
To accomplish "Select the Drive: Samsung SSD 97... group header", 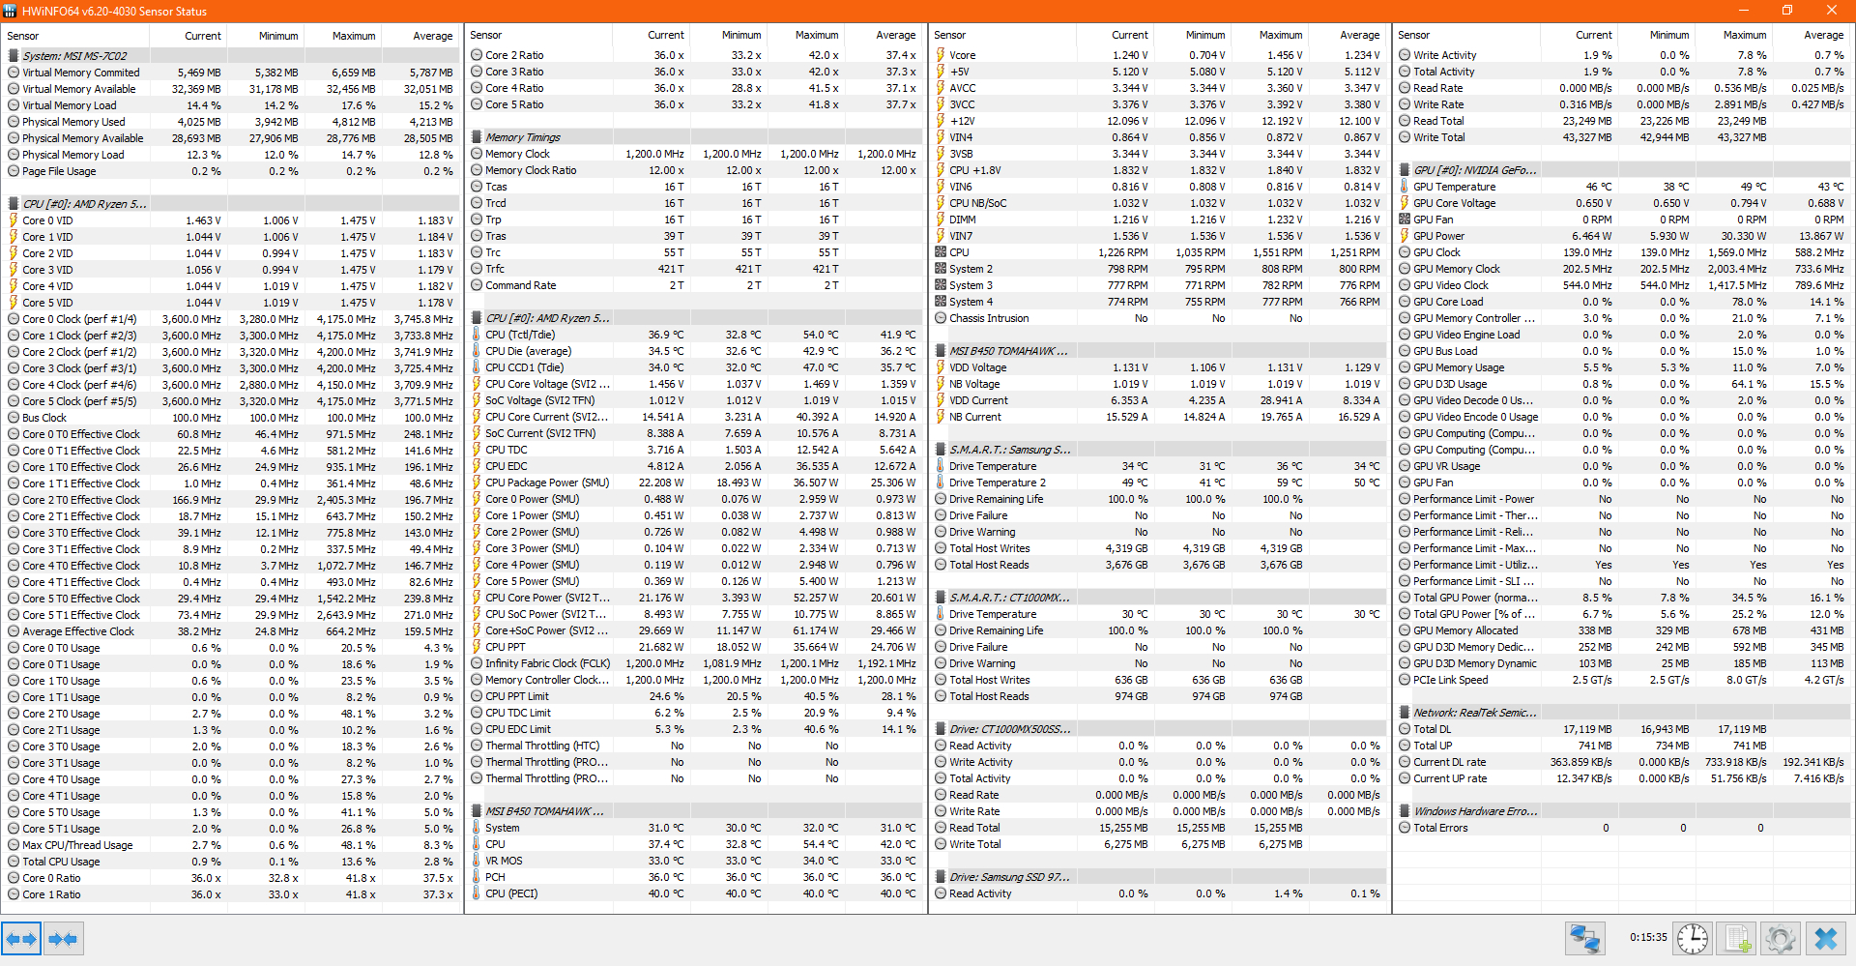I will (1158, 877).
